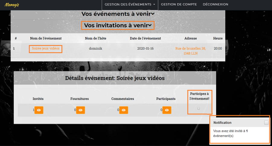Open Commentaires with the eye icon
The height and width of the screenshot is (146, 272).
coord(123,110)
